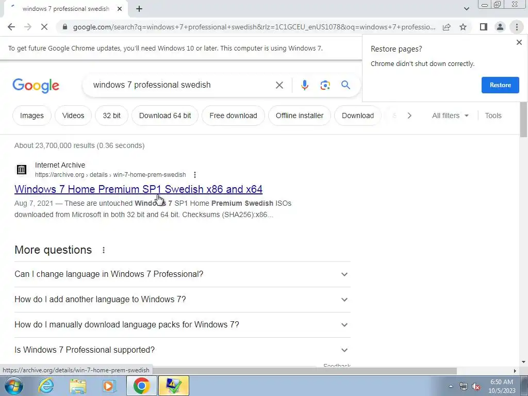Show hidden tray icons arrow

(x=451, y=386)
